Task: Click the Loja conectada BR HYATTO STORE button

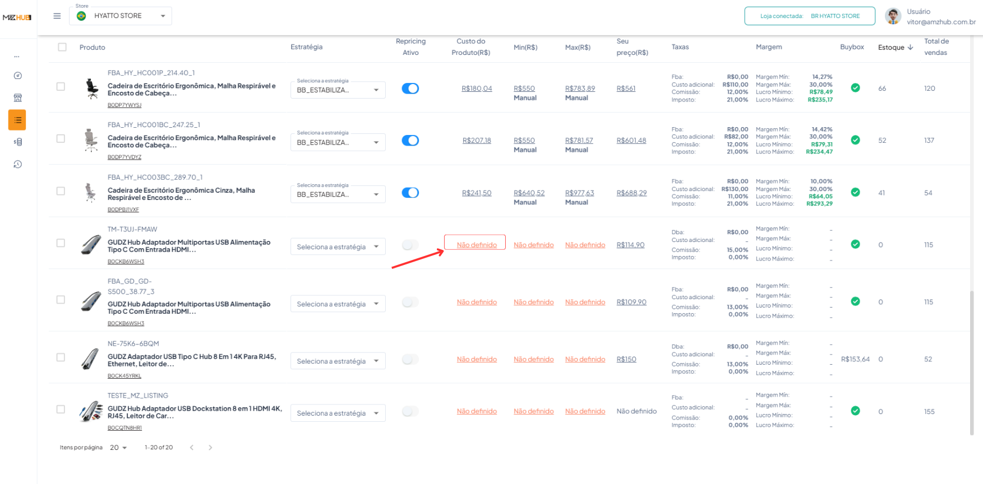Action: coord(809,16)
